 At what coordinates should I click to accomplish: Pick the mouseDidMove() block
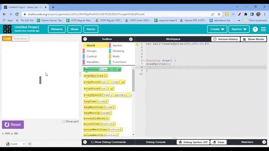click(x=96, y=118)
